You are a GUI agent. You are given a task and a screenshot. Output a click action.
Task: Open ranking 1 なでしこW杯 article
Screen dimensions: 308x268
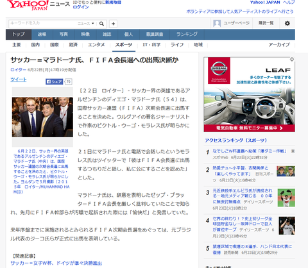[250, 151]
